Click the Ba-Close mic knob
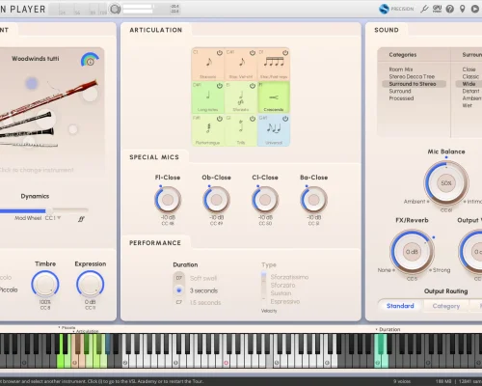The width and height of the screenshot is (482, 386). tap(314, 200)
